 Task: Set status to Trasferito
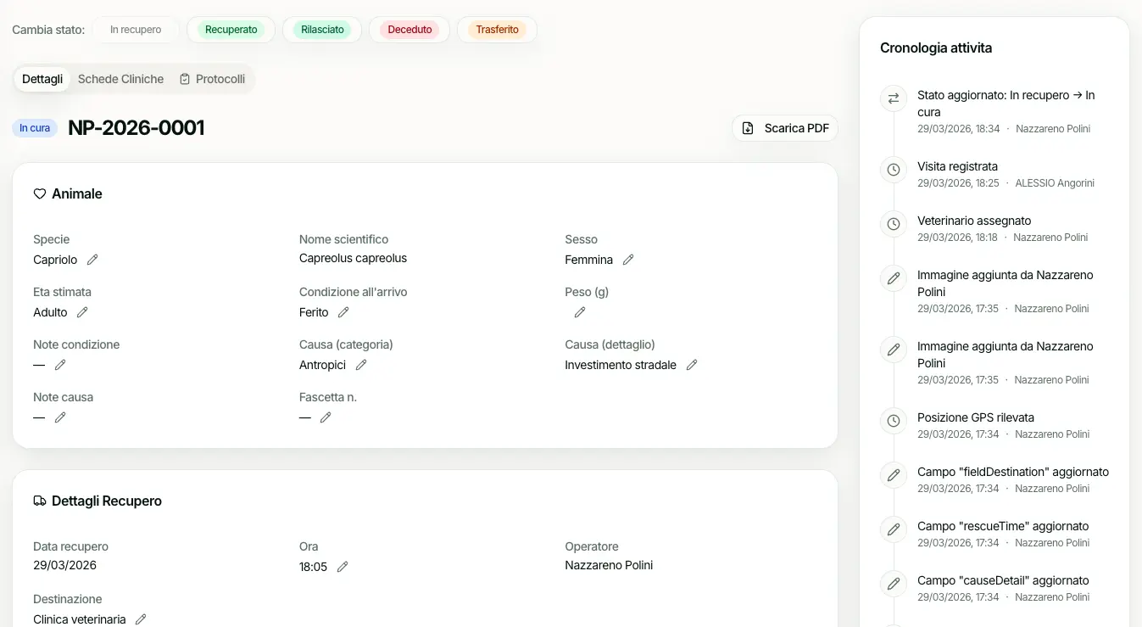(x=497, y=30)
